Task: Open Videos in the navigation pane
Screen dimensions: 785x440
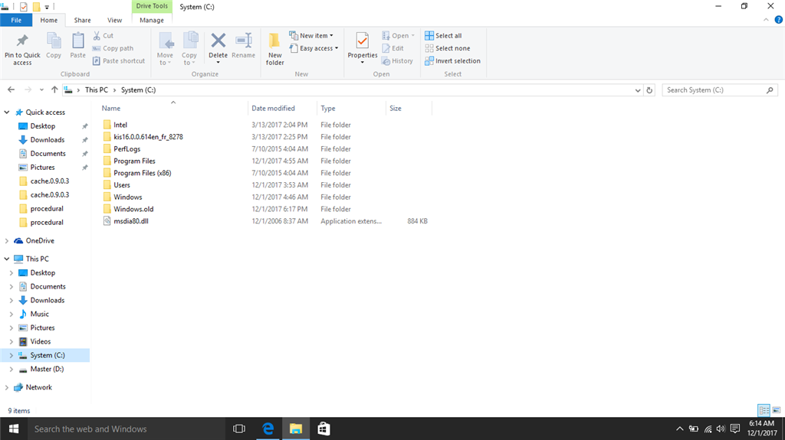Action: coord(40,341)
